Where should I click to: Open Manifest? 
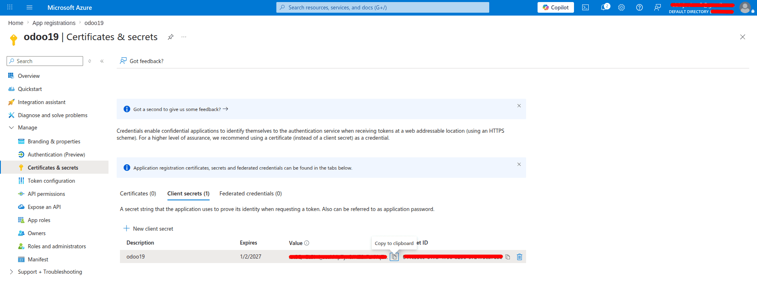point(38,259)
